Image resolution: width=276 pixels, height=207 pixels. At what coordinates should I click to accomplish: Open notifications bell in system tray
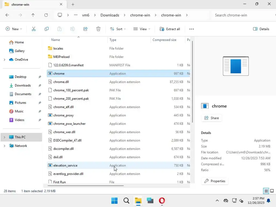click(x=269, y=201)
